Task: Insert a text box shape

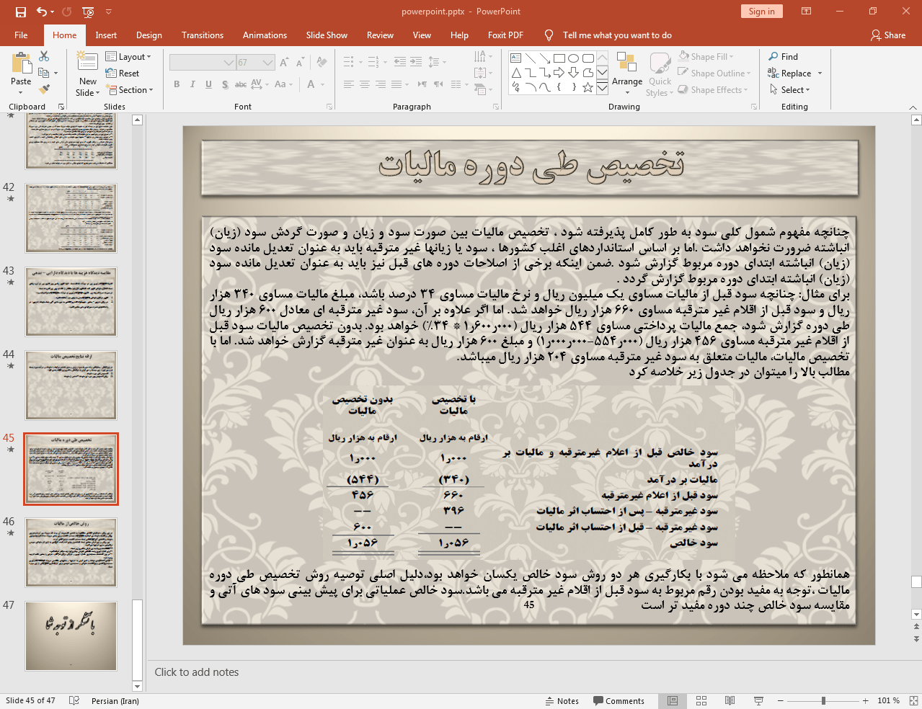Action: click(x=516, y=58)
